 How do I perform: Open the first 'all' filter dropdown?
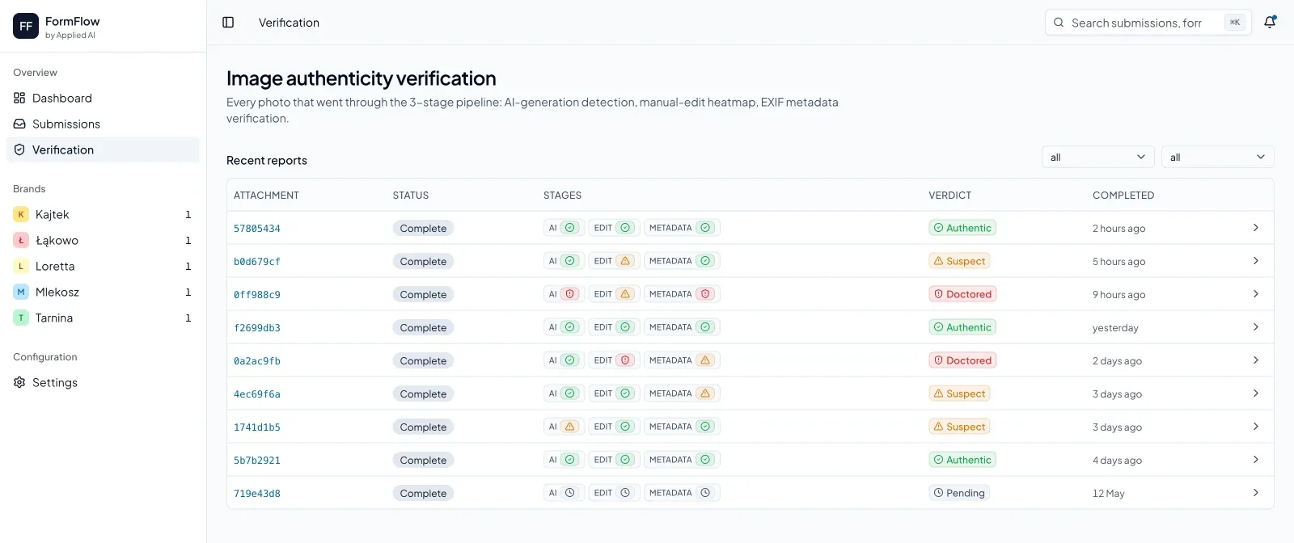pos(1098,157)
